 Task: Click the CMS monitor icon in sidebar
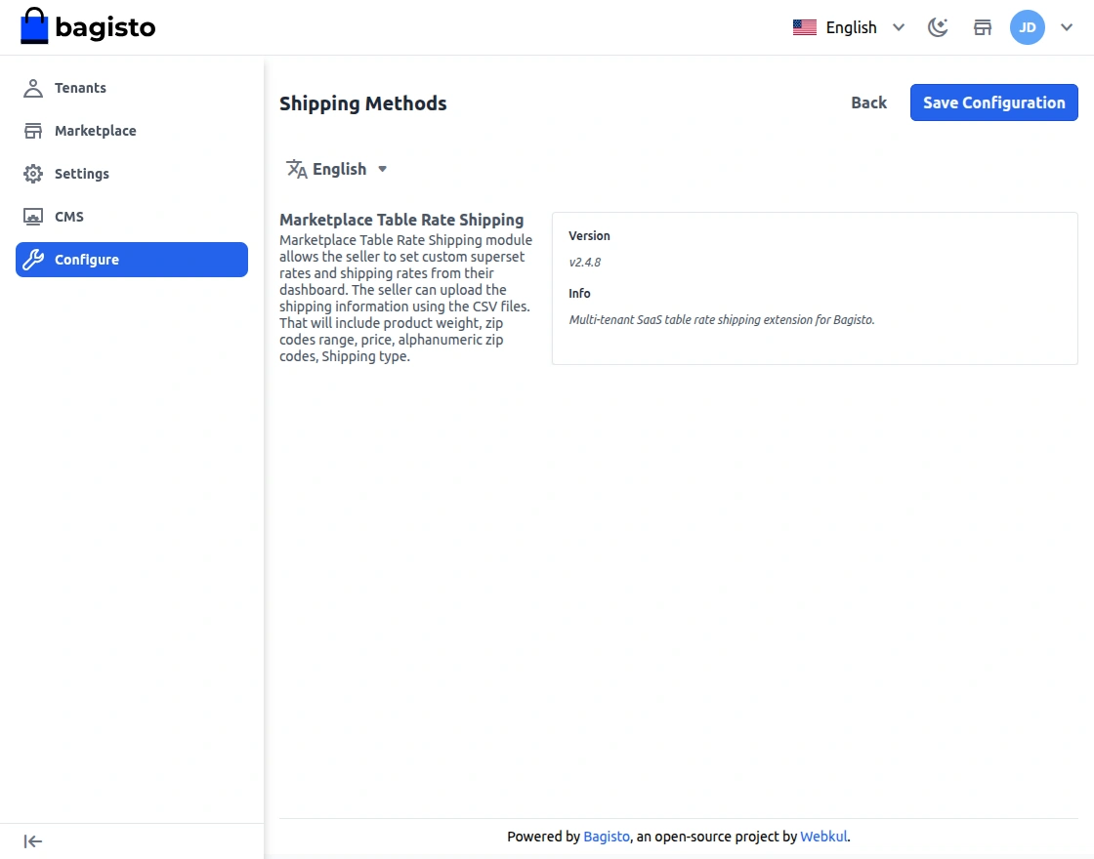(x=33, y=217)
